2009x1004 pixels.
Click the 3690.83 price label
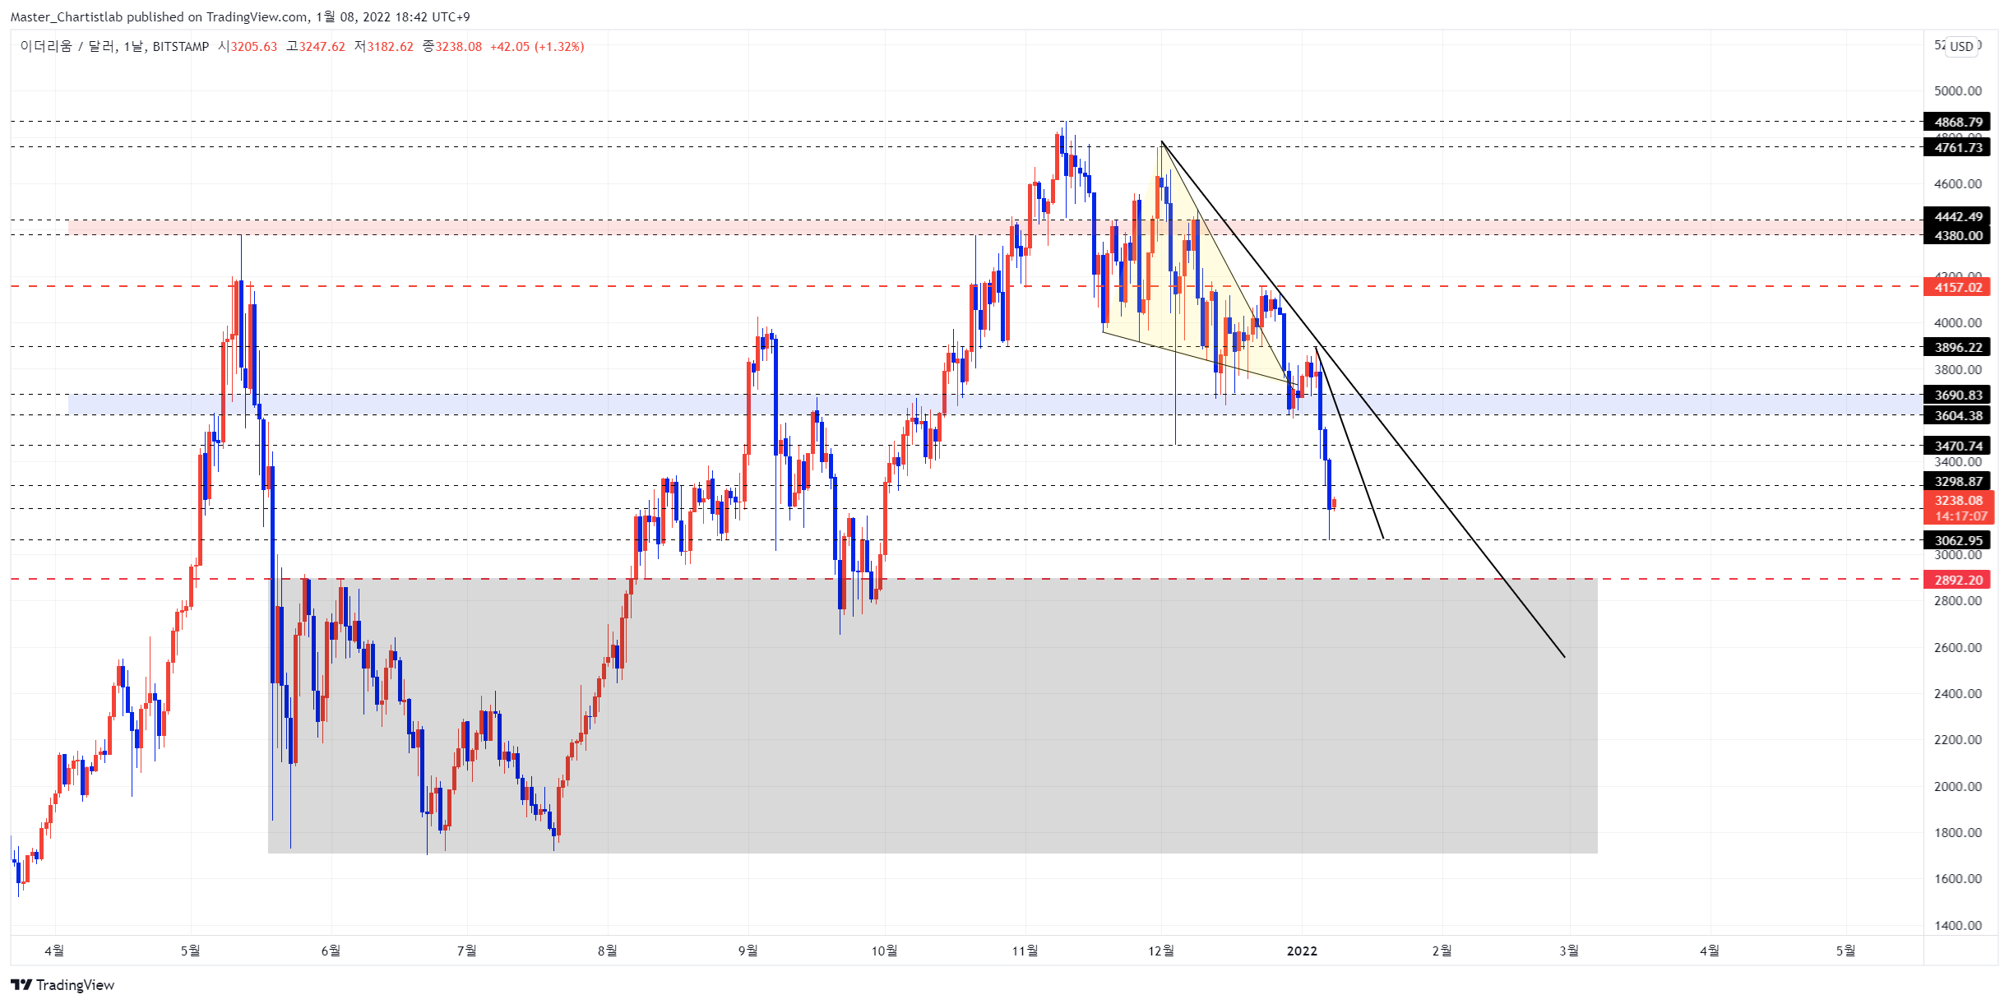pos(1957,395)
